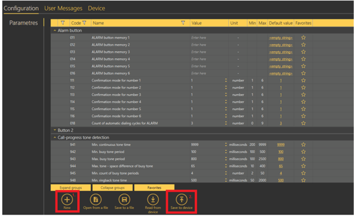Expand the Button 2 group
Viewport: 354px width, 216px height.
coord(55,130)
